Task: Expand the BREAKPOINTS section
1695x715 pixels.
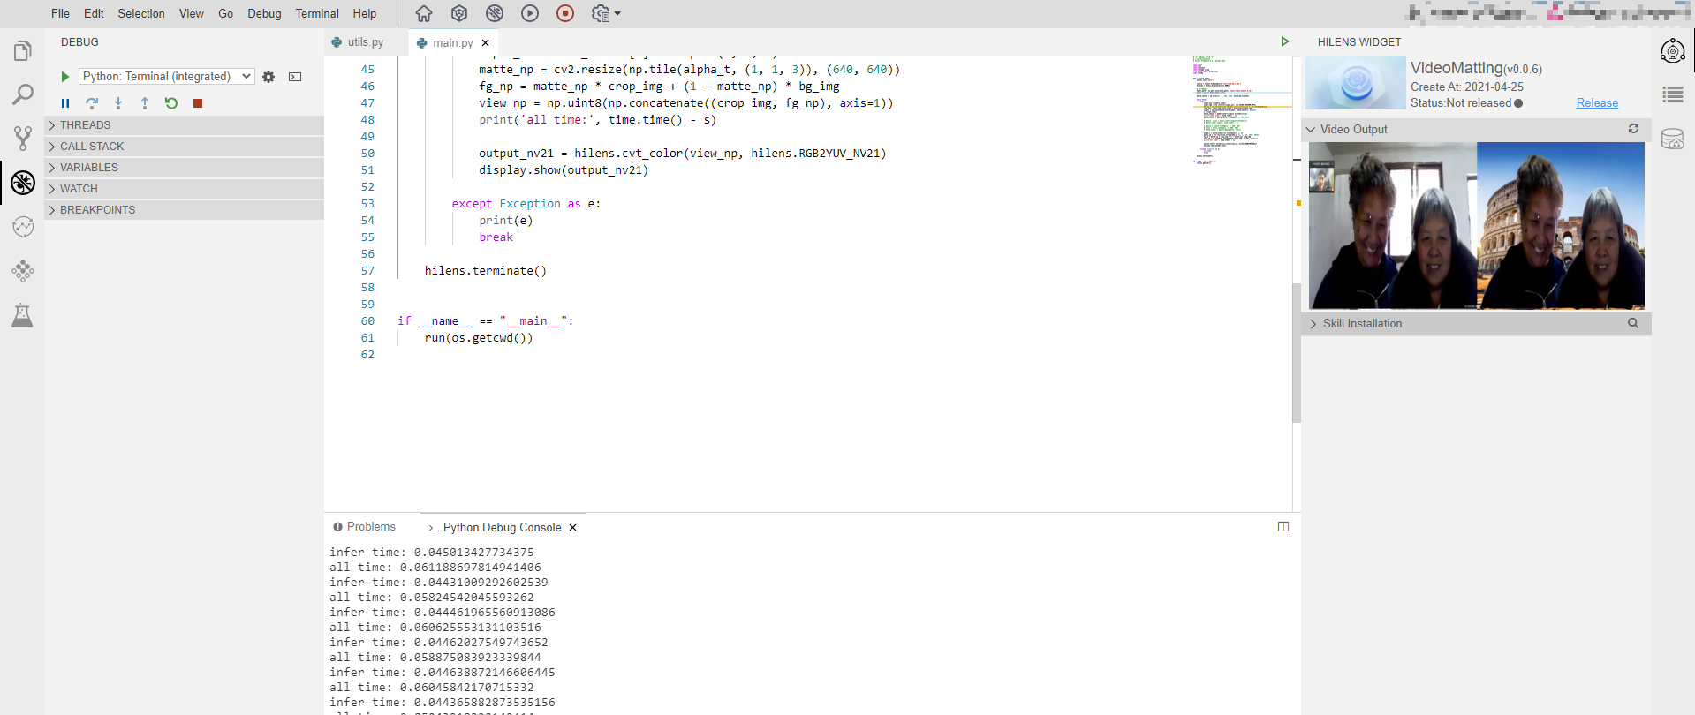Action: click(185, 210)
